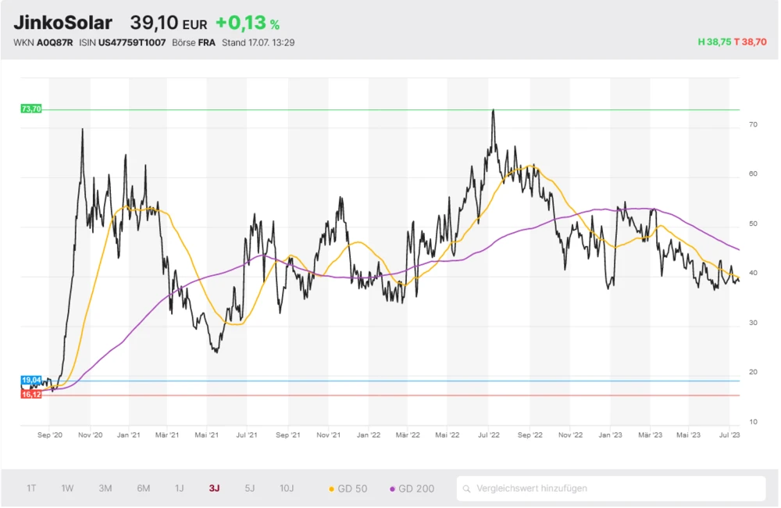The image size is (781, 508).
Task: Click the blue 19,04 price marker badge
Action: pos(31,380)
